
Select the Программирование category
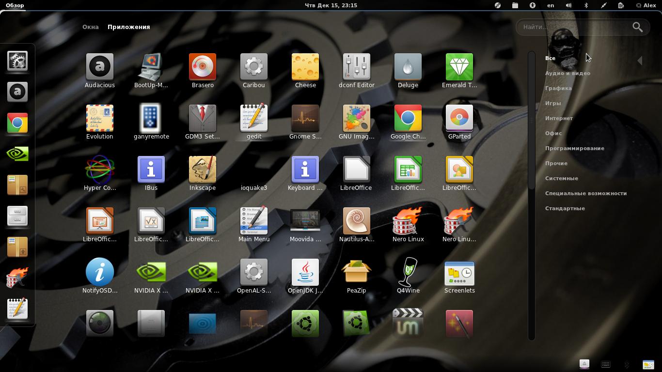575,148
